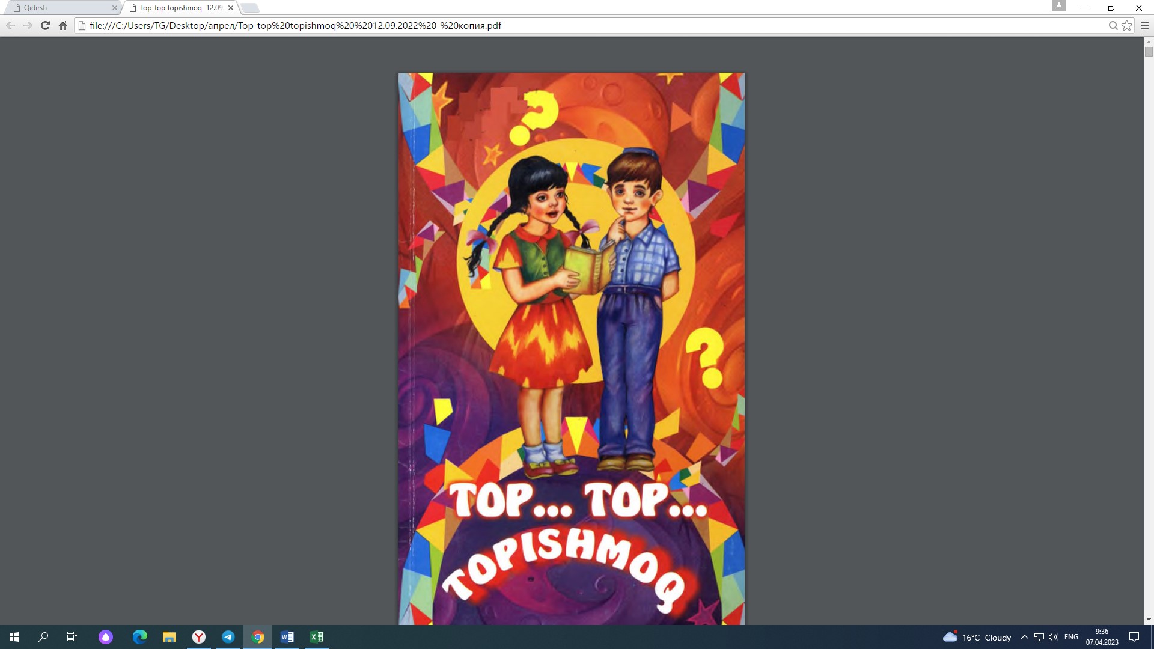1154x649 pixels.
Task: Mute system volume from the tray
Action: (x=1054, y=637)
